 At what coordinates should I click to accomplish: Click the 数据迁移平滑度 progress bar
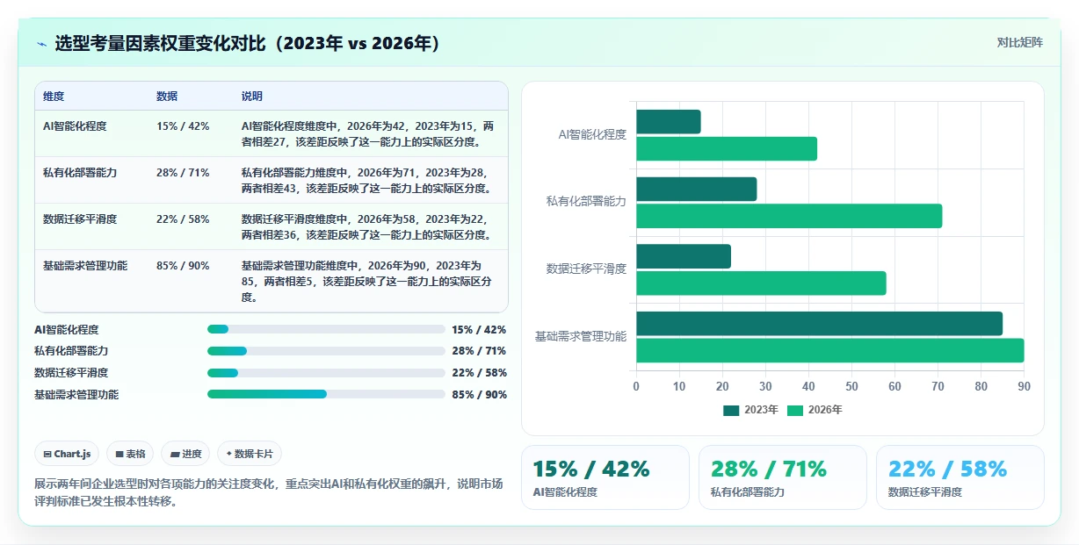tap(326, 373)
